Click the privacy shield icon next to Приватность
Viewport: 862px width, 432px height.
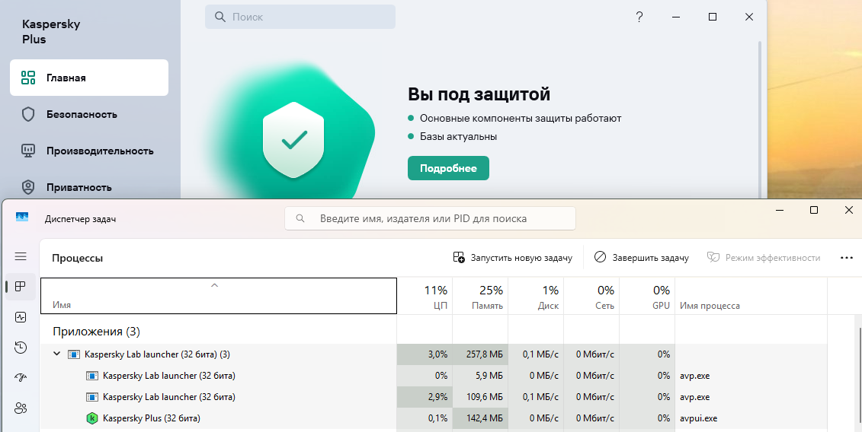(28, 187)
